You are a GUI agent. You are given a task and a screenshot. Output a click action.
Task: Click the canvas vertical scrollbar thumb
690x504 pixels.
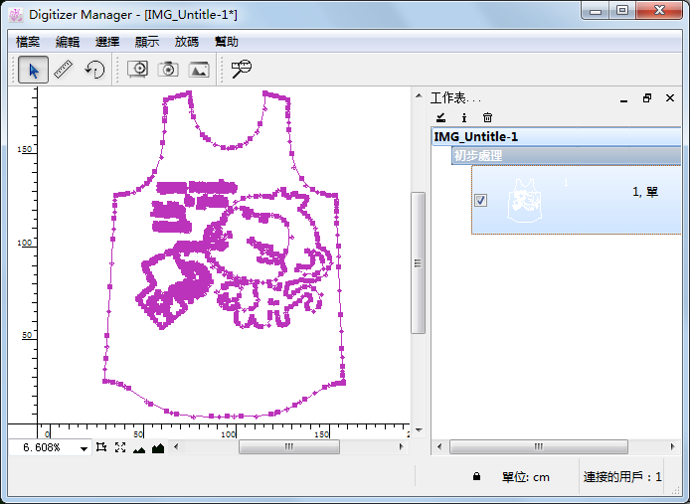[x=418, y=262]
